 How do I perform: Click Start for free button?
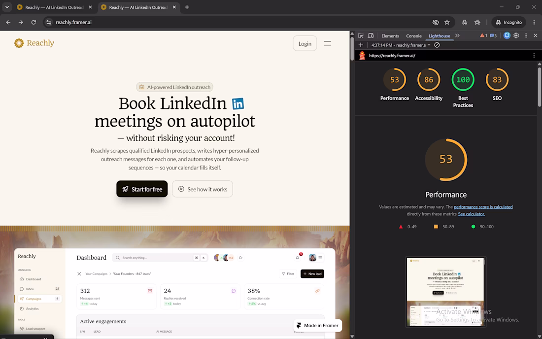[142, 189]
